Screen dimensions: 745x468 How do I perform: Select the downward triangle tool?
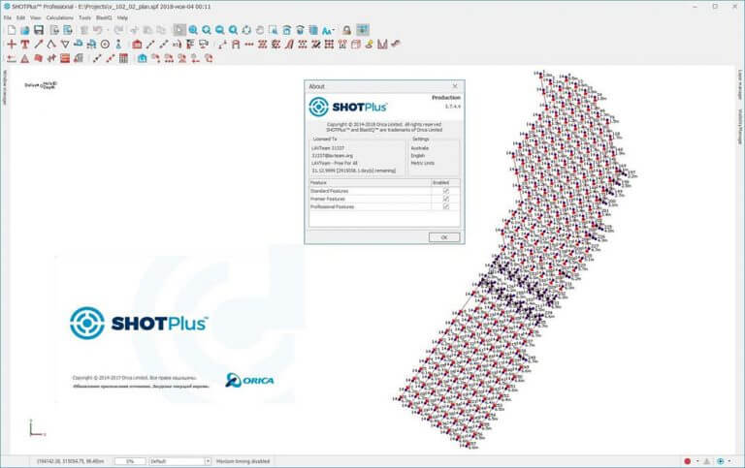(x=65, y=45)
